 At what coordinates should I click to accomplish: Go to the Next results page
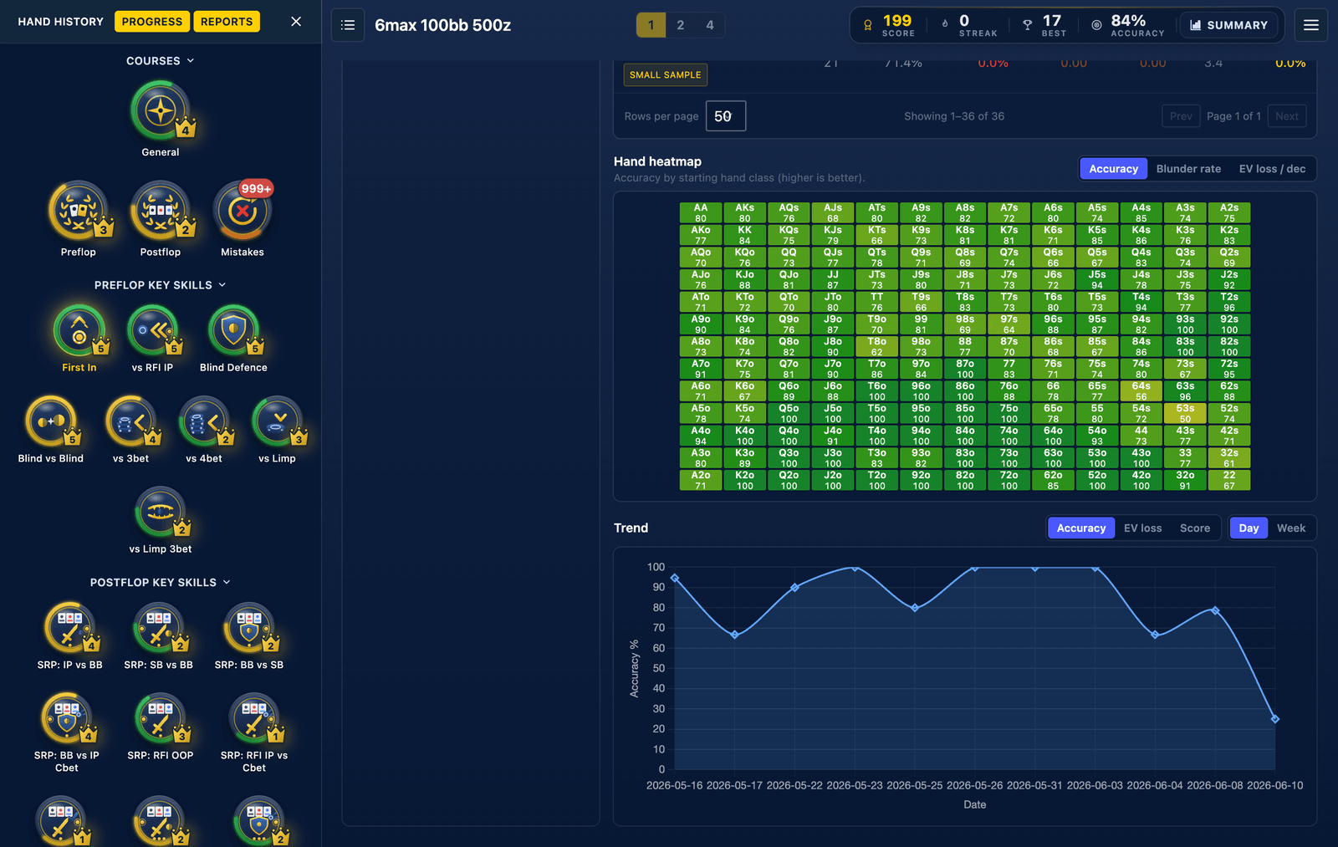tap(1286, 116)
